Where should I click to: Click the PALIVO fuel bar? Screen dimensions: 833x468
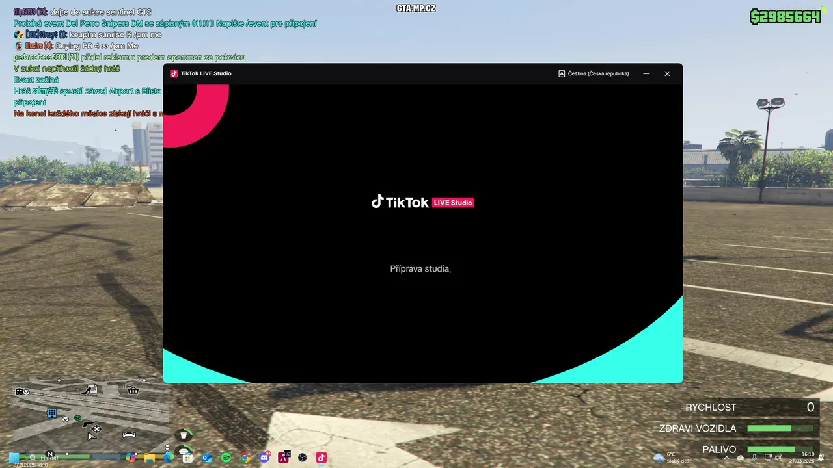point(780,449)
